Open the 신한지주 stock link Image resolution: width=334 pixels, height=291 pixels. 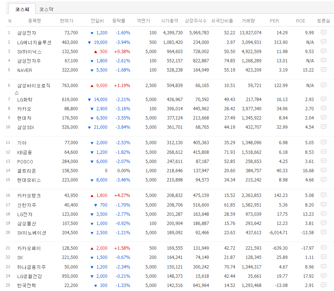coord(26,205)
